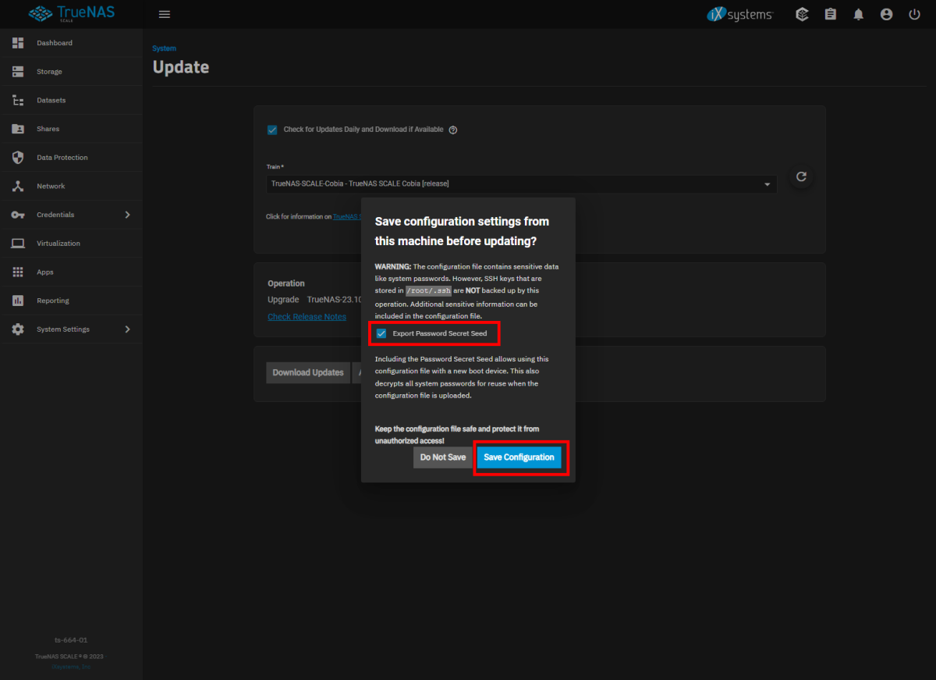Click the Update page heading
Image resolution: width=936 pixels, height=680 pixels.
pos(181,67)
